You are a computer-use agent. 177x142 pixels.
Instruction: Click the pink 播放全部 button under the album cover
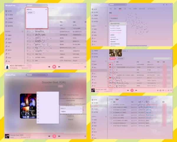pyautogui.click(x=113, y=59)
